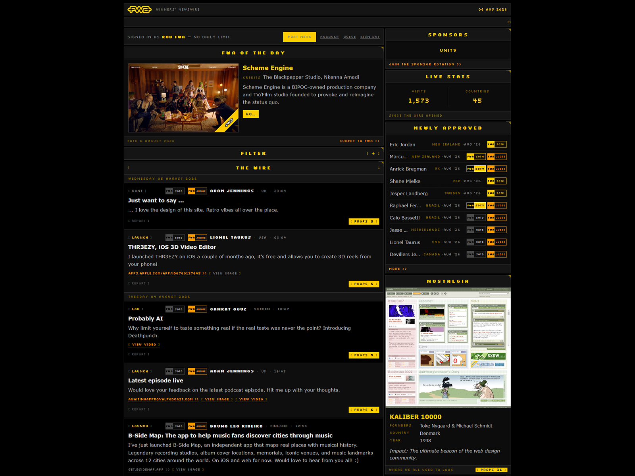The image size is (635, 476).
Task: Open the Scheme Engine title link
Action: 268,68
